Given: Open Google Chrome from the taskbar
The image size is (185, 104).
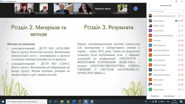Looking at the screenshot, I should click(x=68, y=101).
